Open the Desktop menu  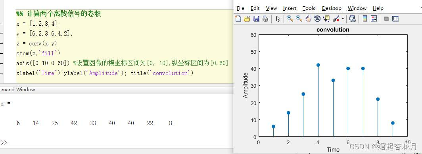332,8
